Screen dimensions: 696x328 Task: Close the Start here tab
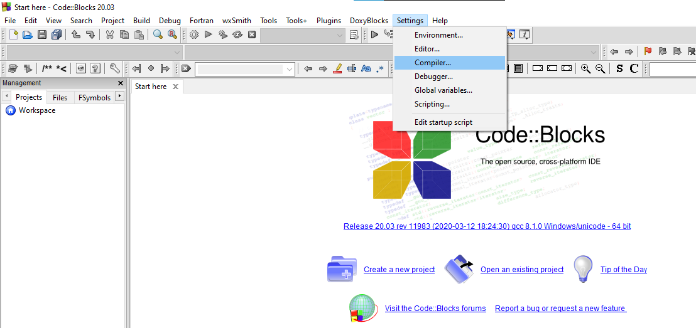click(175, 87)
